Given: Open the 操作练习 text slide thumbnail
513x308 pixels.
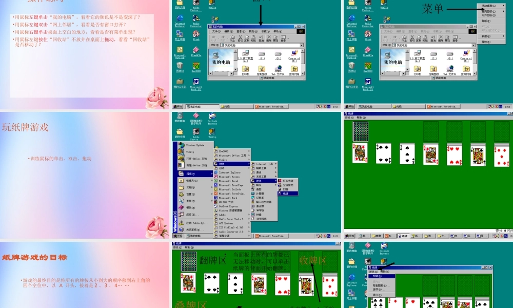Looking at the screenshot, I should click(x=85, y=54).
